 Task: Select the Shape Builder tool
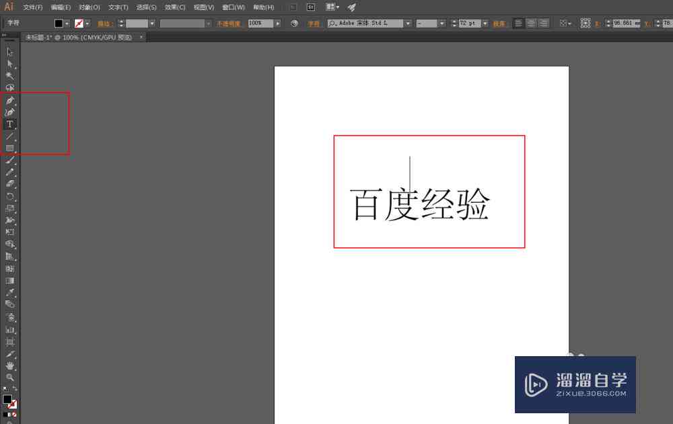point(9,245)
